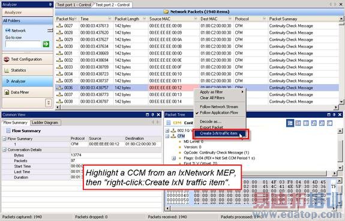Click the packet icon on row 0038
The height and width of the screenshot is (221, 345).
(x=59, y=101)
